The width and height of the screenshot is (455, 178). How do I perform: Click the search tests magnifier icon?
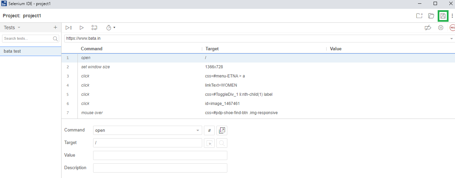[x=55, y=38]
